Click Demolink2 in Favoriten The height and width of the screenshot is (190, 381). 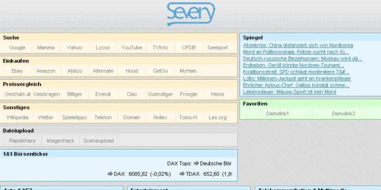[x=343, y=113]
